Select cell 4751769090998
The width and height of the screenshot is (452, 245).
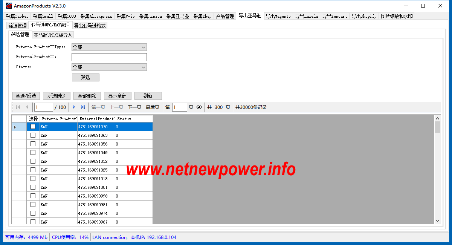coord(96,196)
